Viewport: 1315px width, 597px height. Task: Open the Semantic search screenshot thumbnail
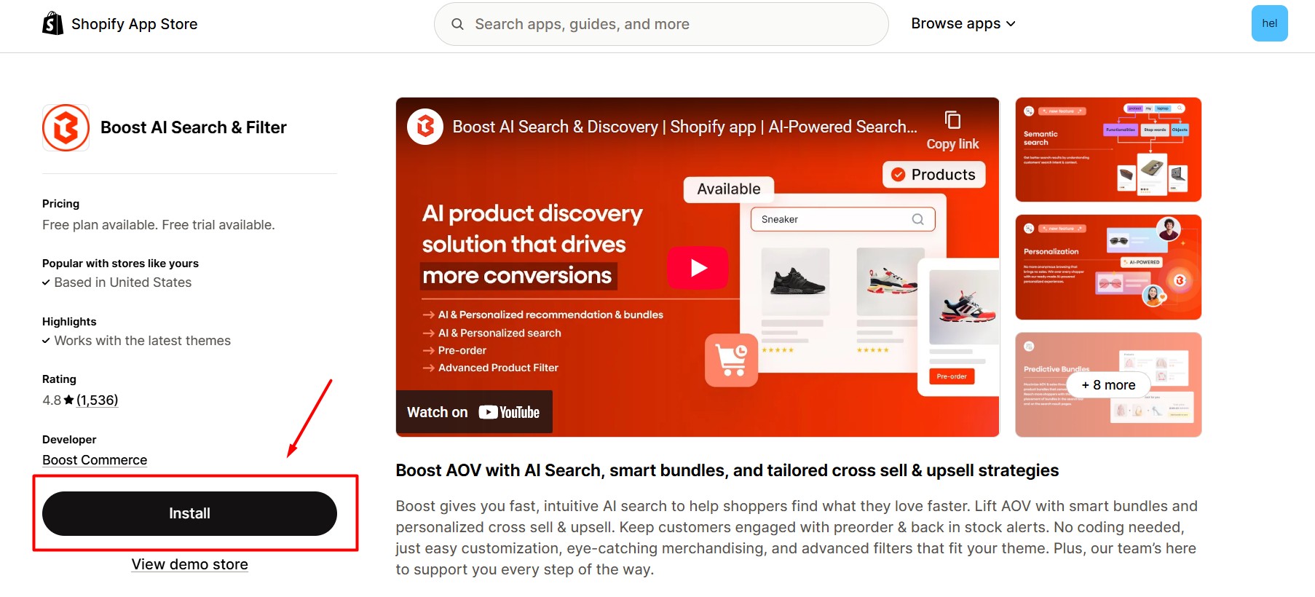coord(1107,149)
